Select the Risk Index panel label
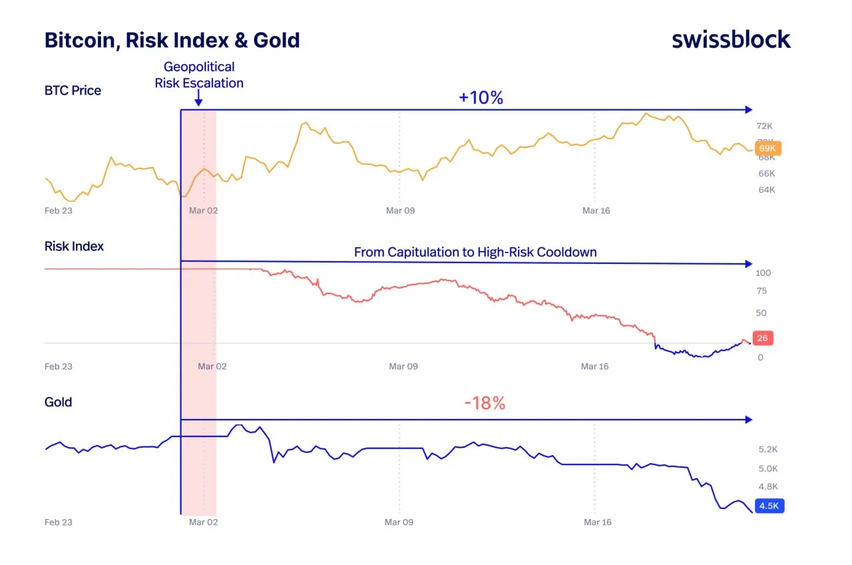 click(x=74, y=247)
